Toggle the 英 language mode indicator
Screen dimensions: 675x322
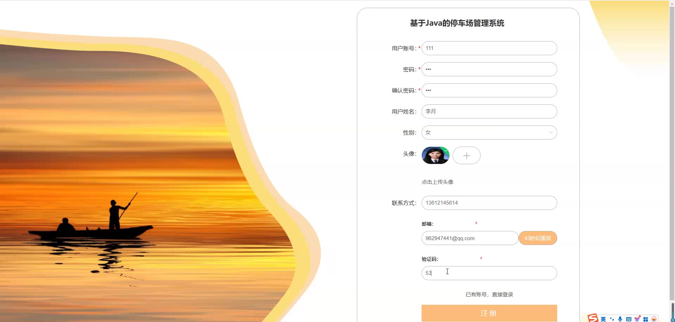[603, 319]
